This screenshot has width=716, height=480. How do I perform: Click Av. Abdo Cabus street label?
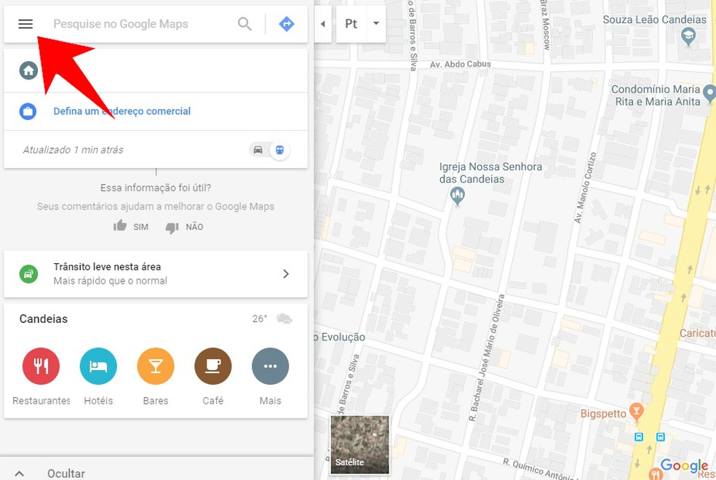461,64
